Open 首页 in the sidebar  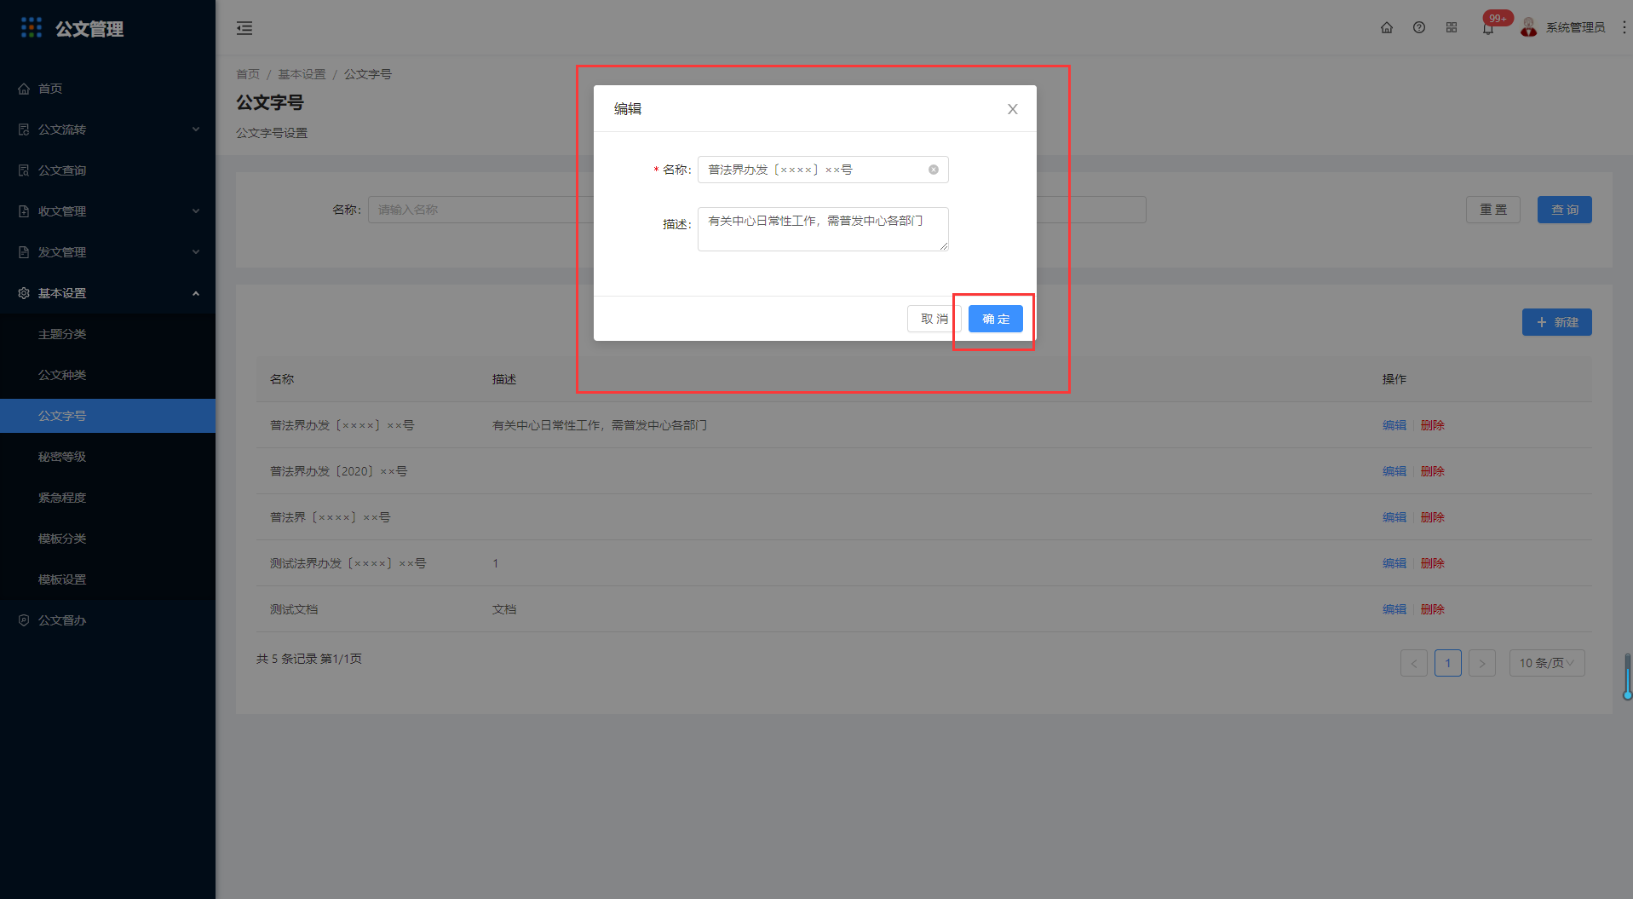107,89
